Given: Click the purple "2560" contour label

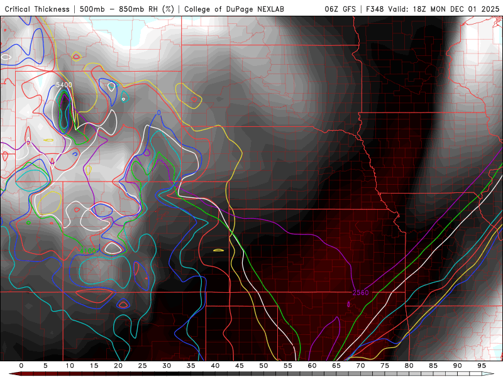Looking at the screenshot, I should 360,293.
